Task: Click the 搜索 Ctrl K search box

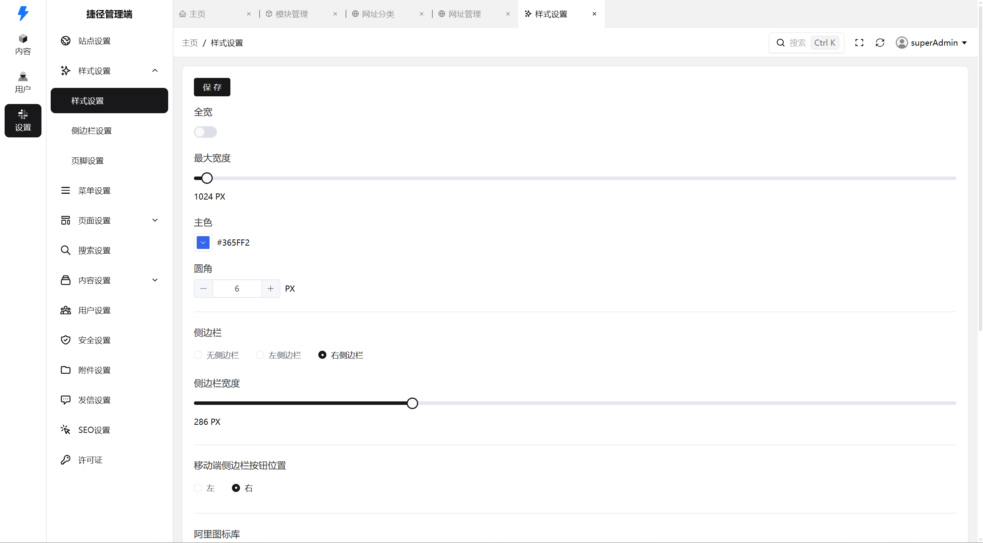Action: 806,43
